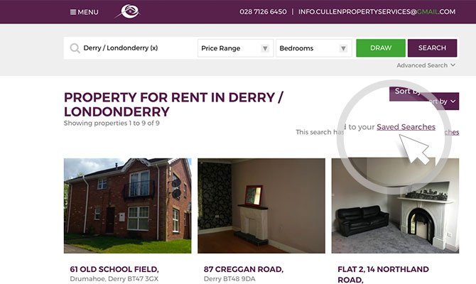Expand the Advanced Search chevron
This screenshot has width=476, height=284.
tap(453, 65)
